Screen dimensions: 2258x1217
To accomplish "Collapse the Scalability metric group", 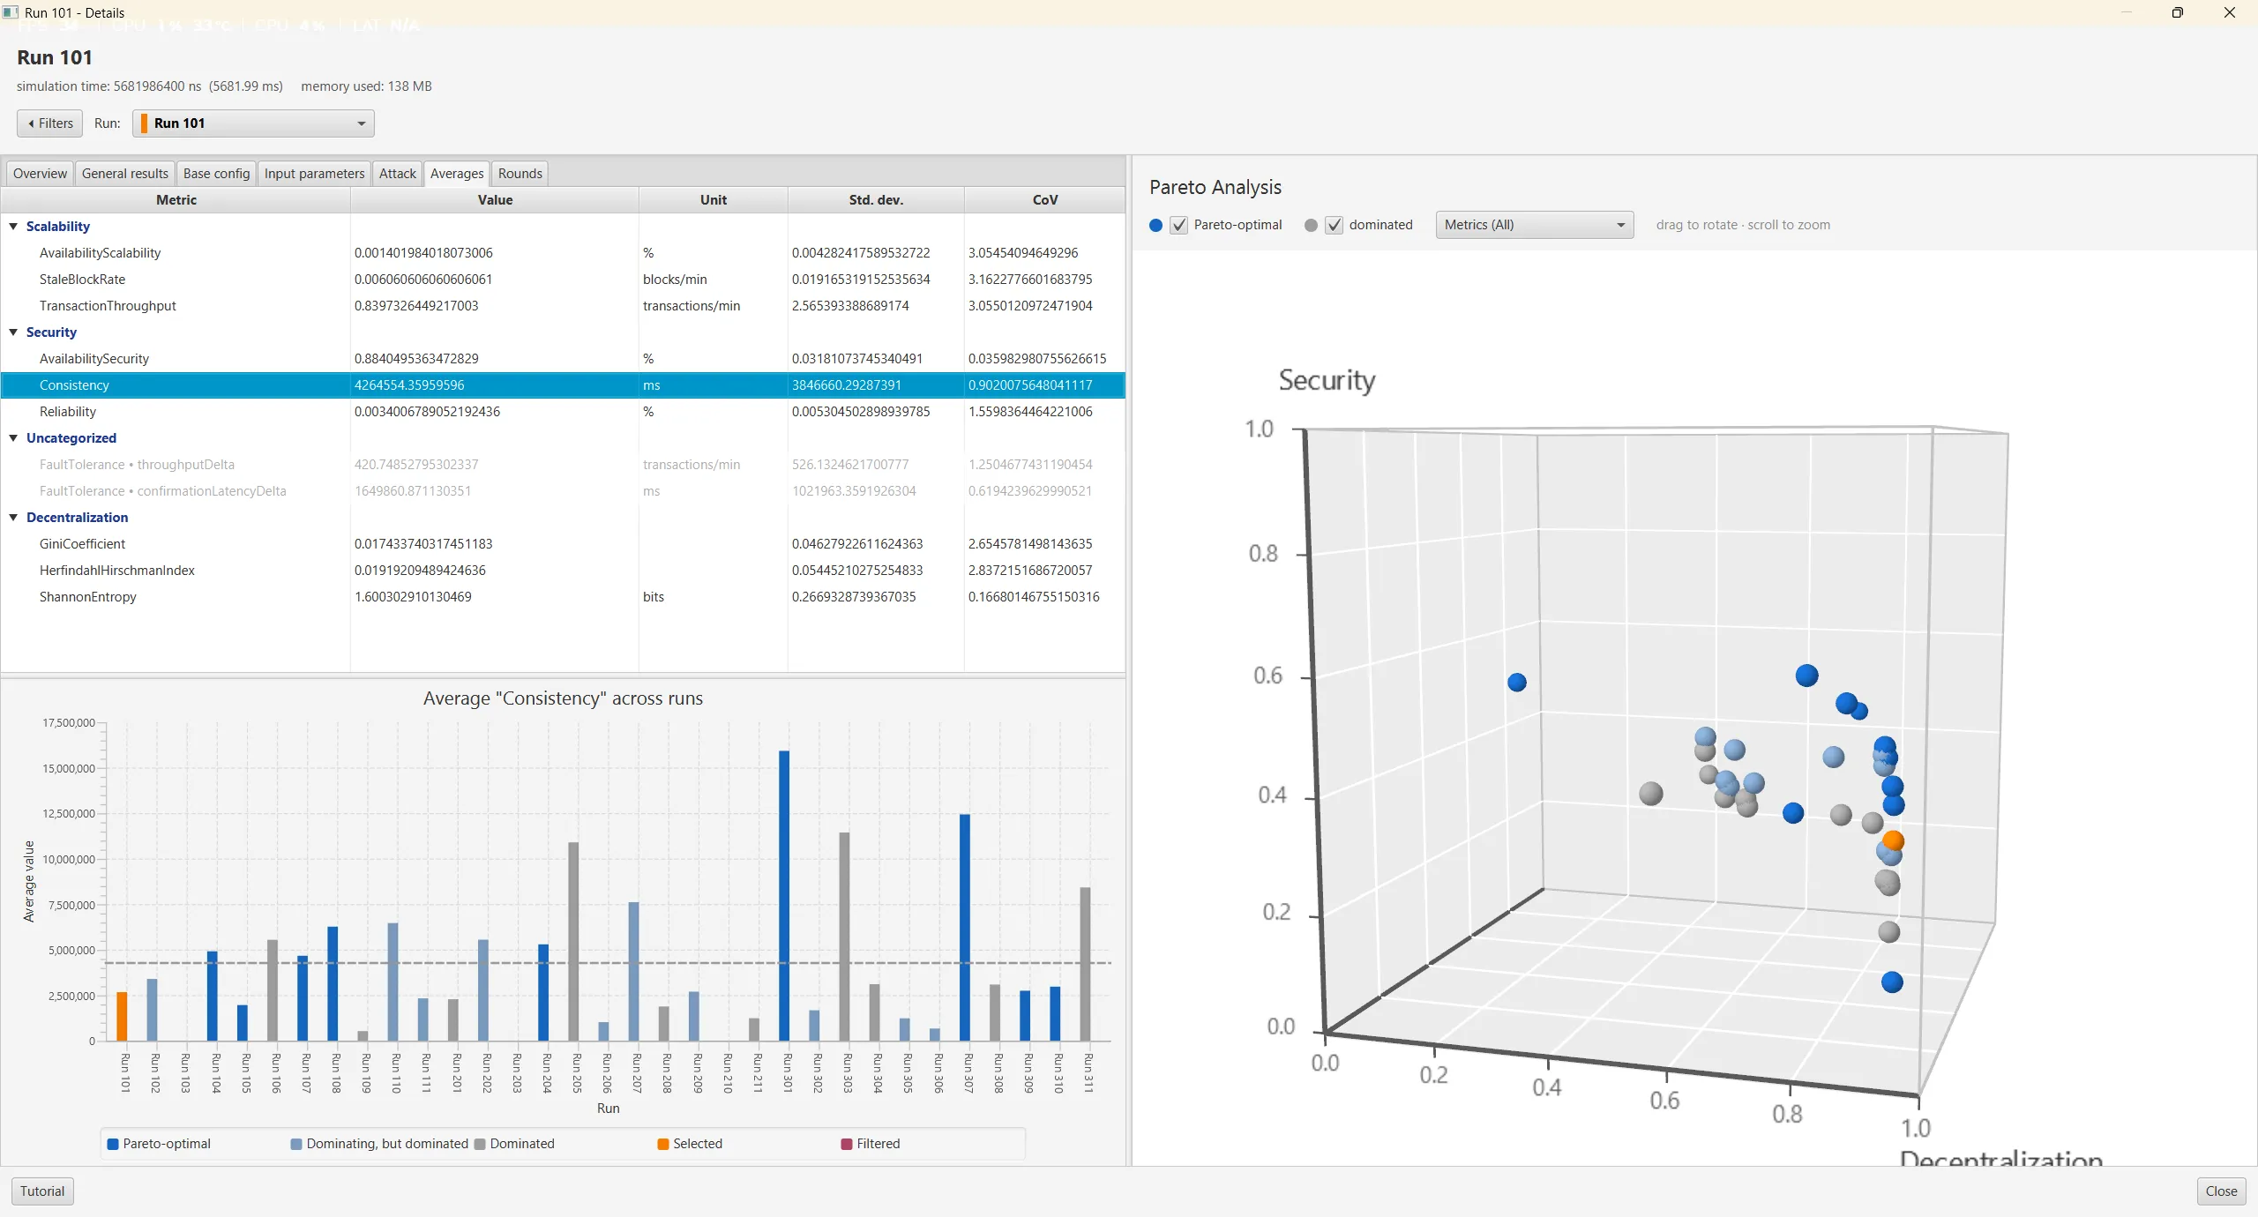I will [x=13, y=227].
